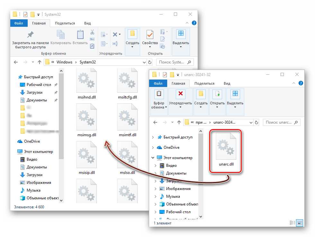Click Создать new folder icon in System32
This screenshot has width=315, height=237.
[132, 34]
